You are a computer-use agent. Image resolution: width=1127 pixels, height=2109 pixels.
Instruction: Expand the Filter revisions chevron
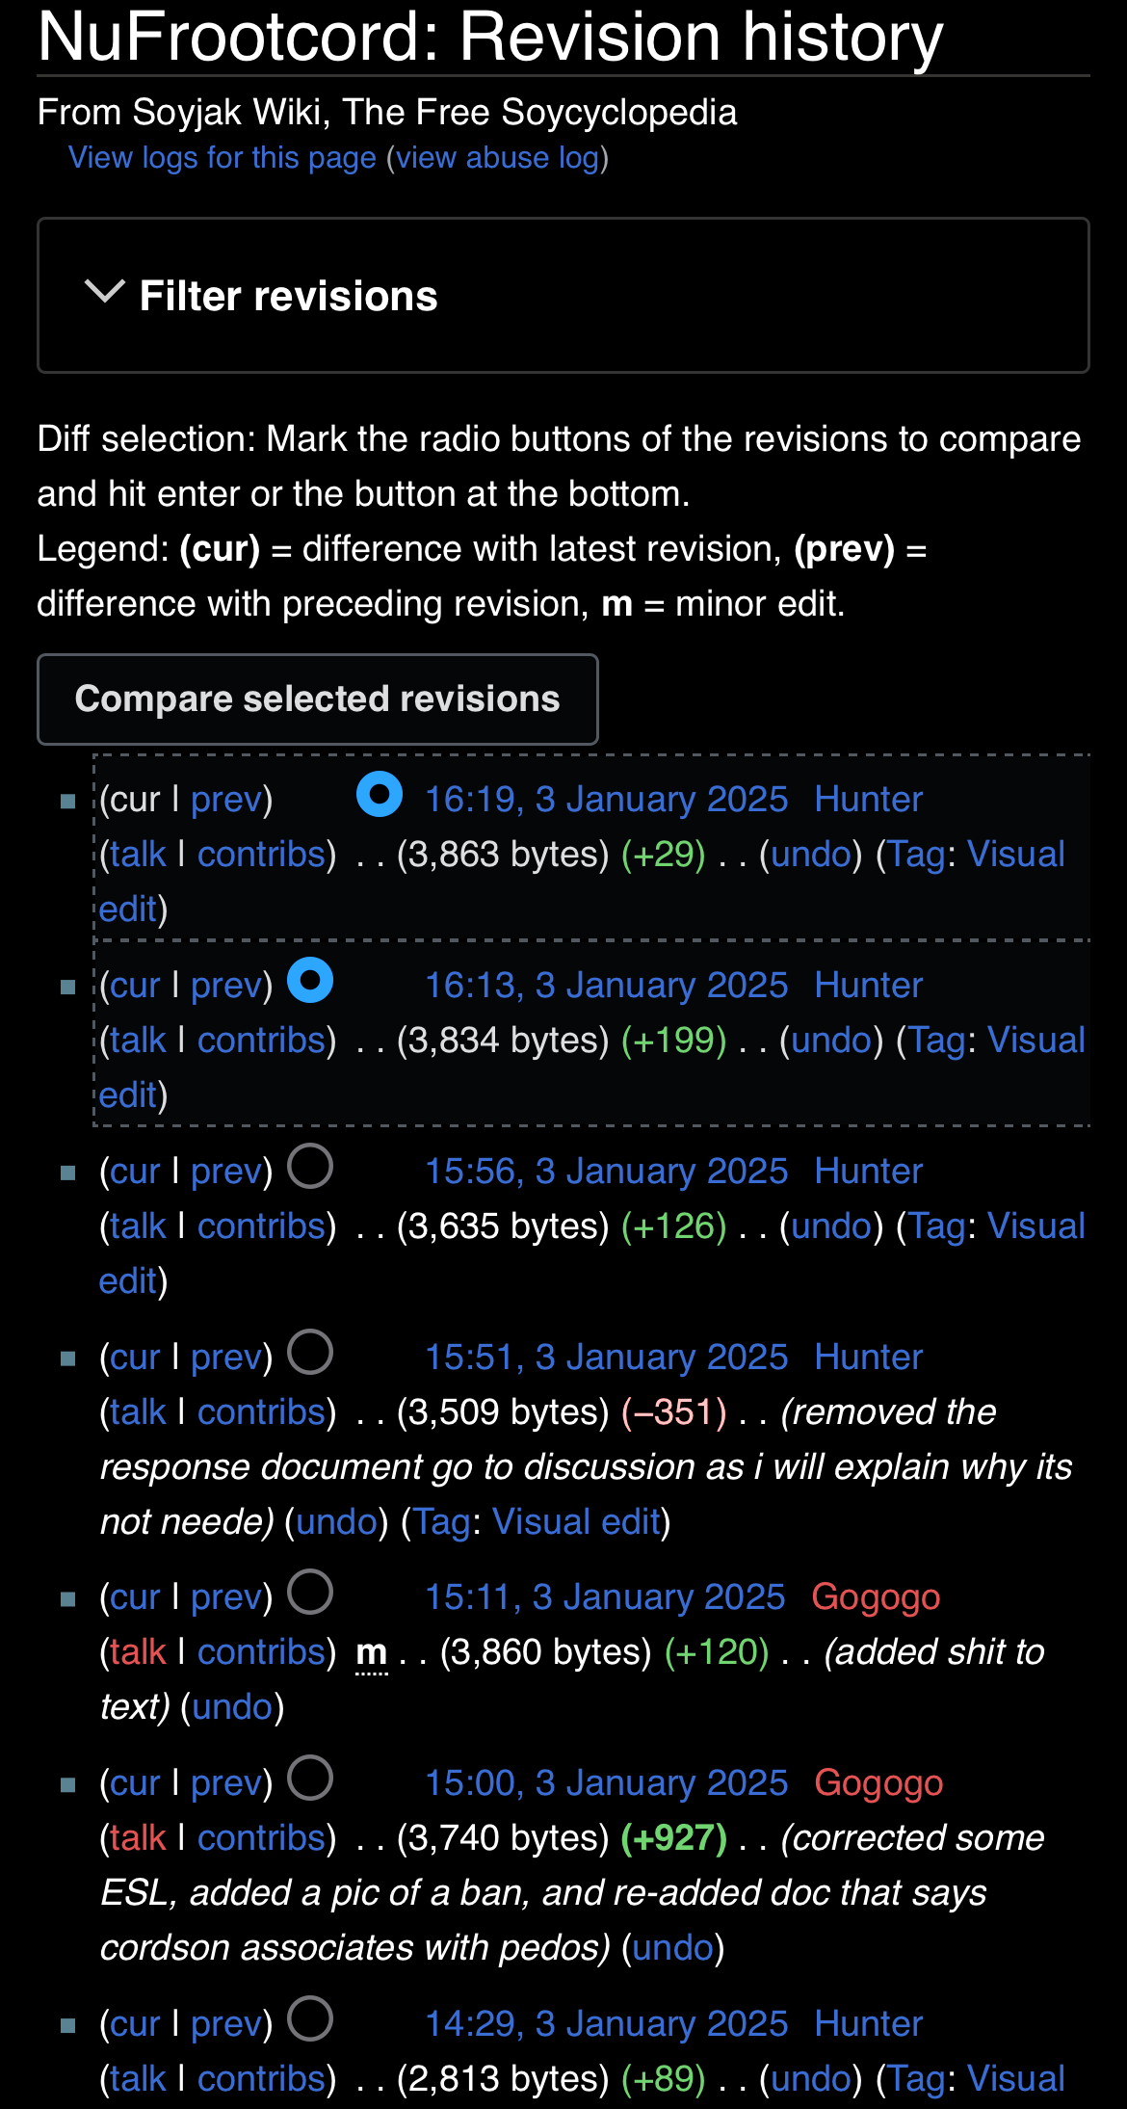105,291
